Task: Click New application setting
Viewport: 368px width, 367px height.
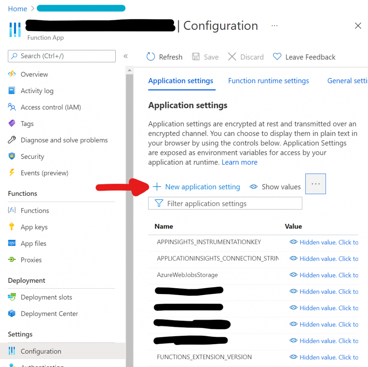Action: pyautogui.click(x=197, y=187)
